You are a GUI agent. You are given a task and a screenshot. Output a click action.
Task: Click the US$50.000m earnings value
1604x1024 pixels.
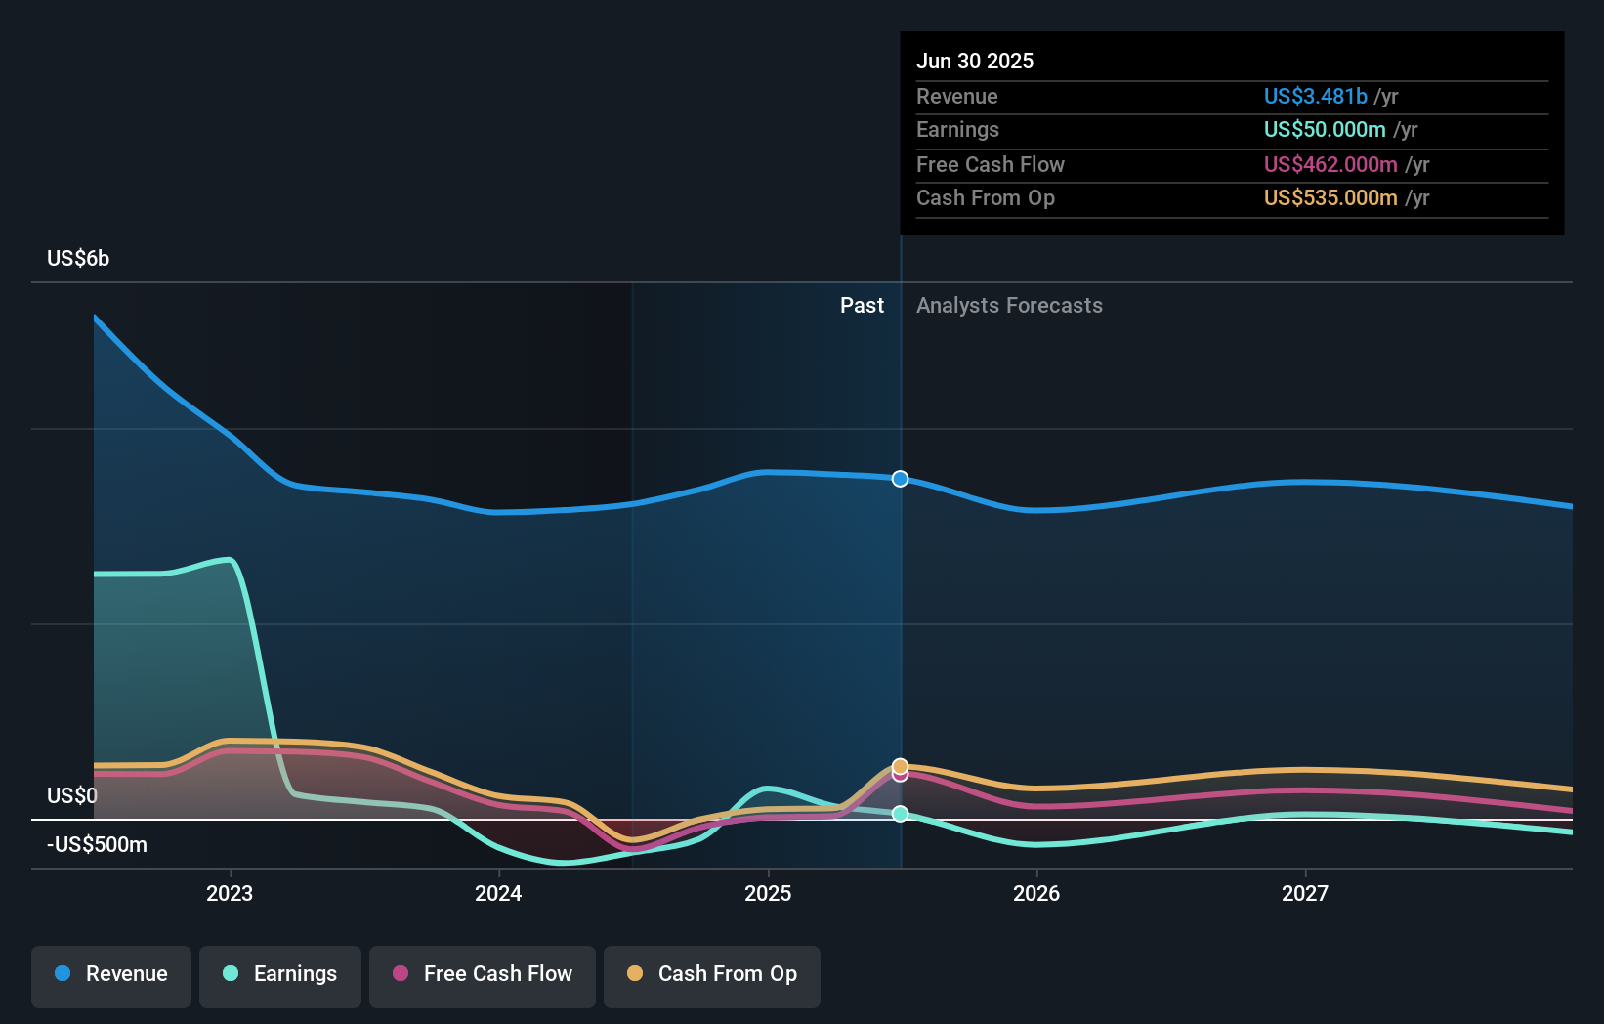pyautogui.click(x=1325, y=129)
